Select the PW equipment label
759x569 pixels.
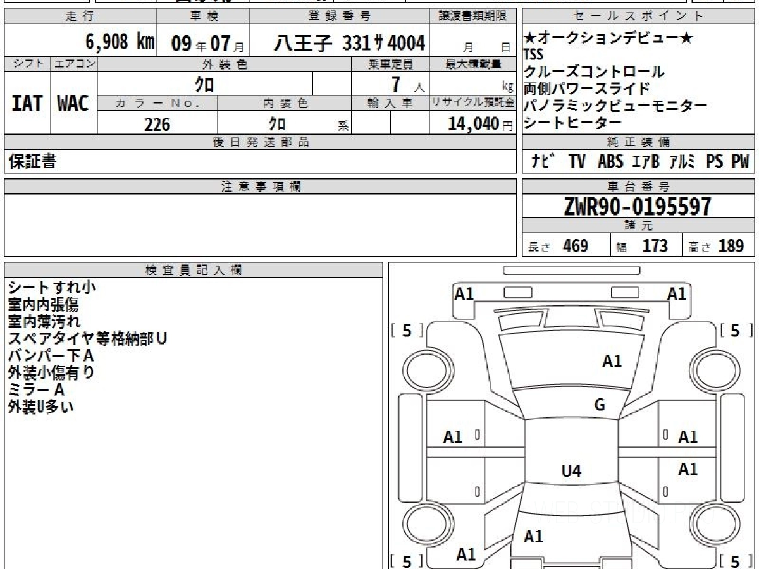(x=740, y=161)
